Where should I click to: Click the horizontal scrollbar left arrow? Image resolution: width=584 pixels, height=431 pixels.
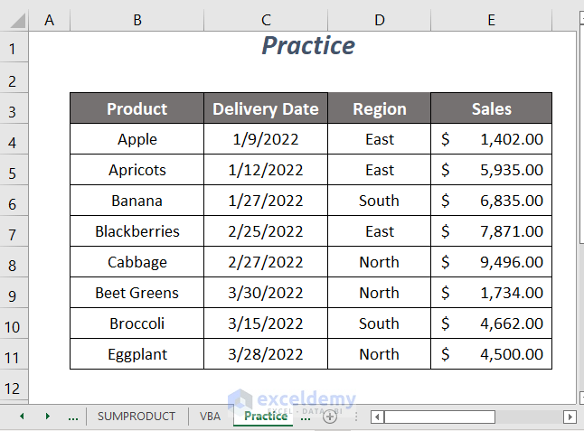point(377,417)
